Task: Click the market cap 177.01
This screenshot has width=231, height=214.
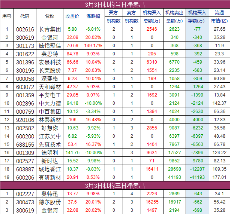Action: pos(219,177)
